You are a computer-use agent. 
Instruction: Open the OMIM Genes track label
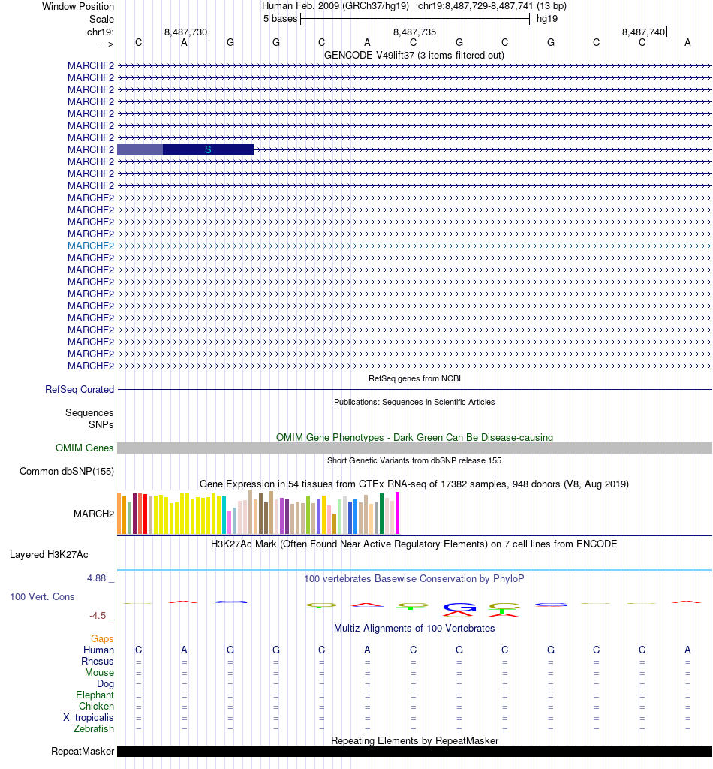[x=84, y=448]
